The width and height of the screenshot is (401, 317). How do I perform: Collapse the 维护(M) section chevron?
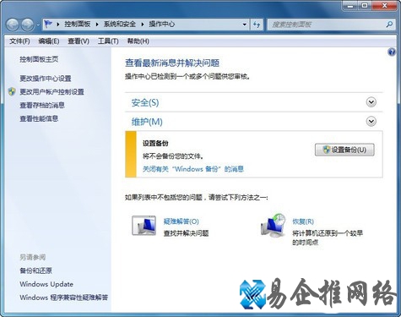click(371, 121)
